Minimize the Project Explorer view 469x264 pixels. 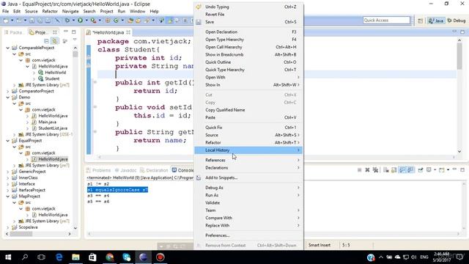point(66,32)
